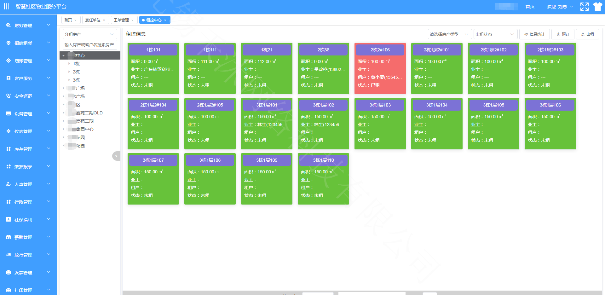The height and width of the screenshot is (295, 605).
Task: Click the 人事管理 person icon
Action: [9, 184]
